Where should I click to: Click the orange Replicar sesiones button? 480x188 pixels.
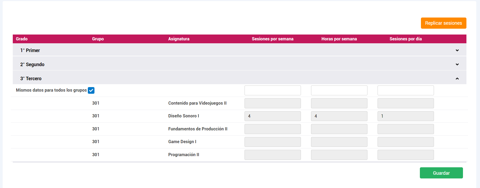coord(443,23)
